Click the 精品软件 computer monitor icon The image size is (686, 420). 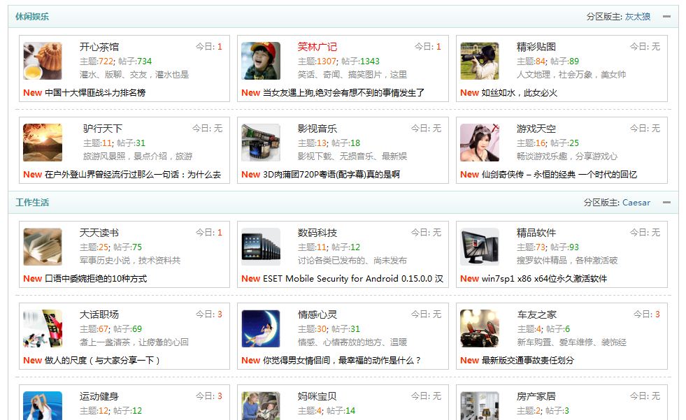tap(480, 247)
